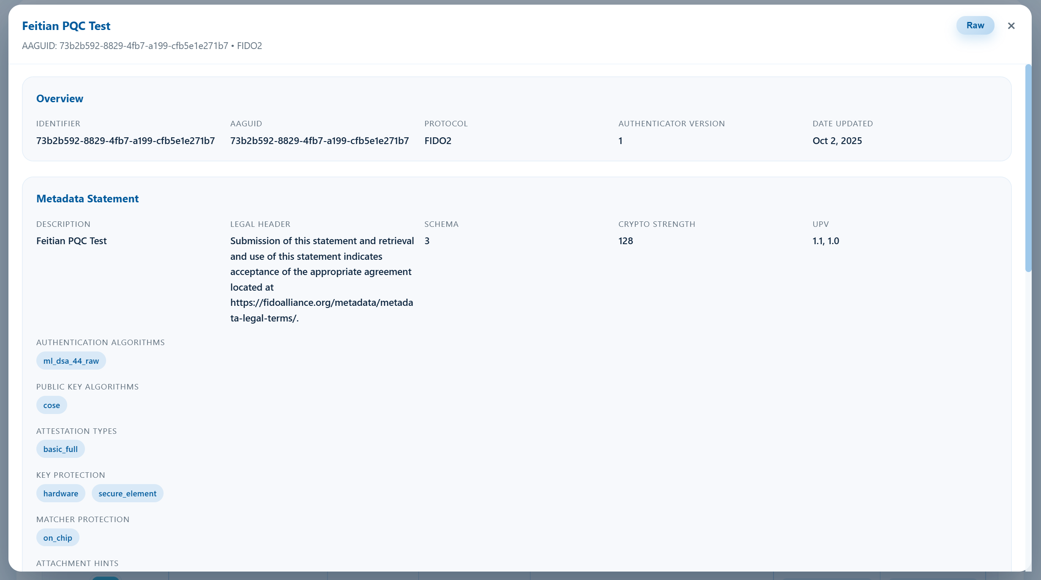Click the Oct 2, 2025 date value
Viewport: 1041px width, 580px height.
837,141
